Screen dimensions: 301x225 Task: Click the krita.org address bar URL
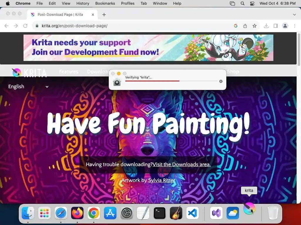pos(74,26)
